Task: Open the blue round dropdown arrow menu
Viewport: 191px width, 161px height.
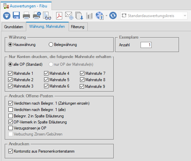Action: (x=7, y=16)
